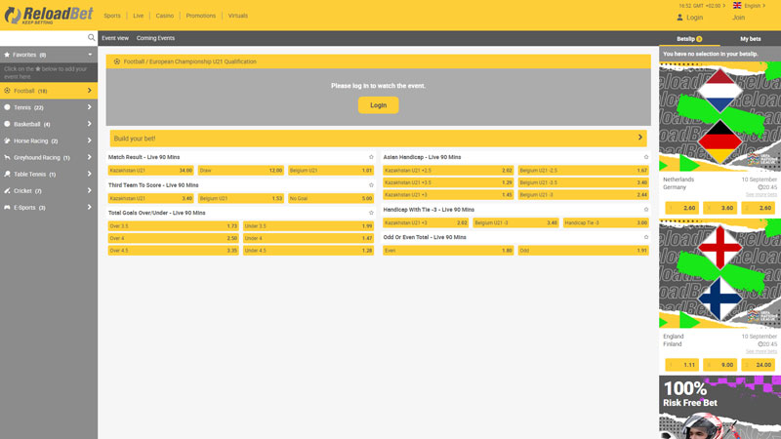Viewport: 781px width, 439px height.
Task: Click the Tennis ball icon in sidebar
Action: (8, 107)
